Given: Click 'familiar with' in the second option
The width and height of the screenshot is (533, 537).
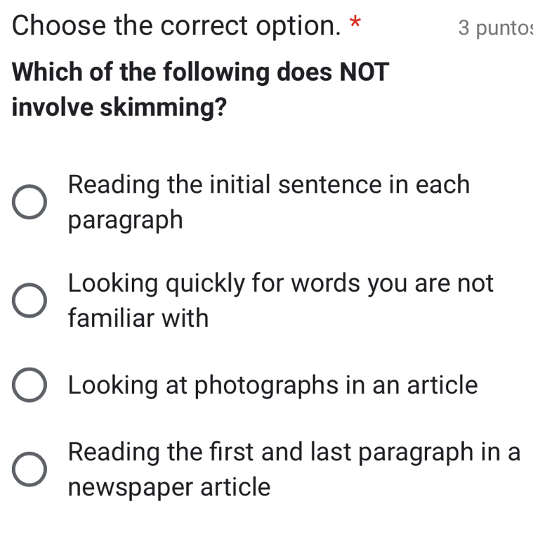Looking at the screenshot, I should [138, 318].
